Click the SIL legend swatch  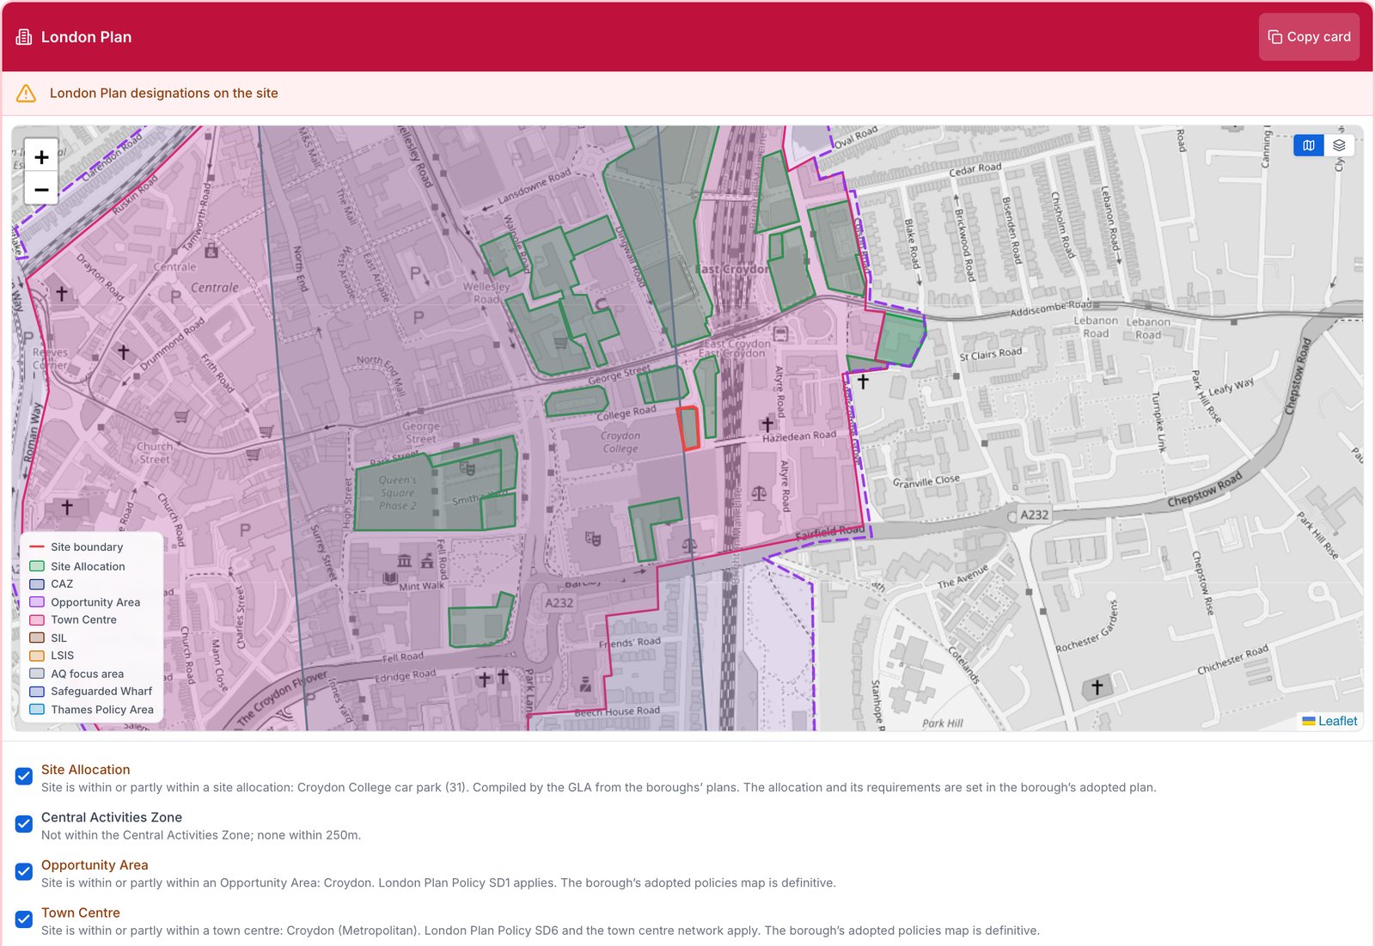pyautogui.click(x=37, y=638)
